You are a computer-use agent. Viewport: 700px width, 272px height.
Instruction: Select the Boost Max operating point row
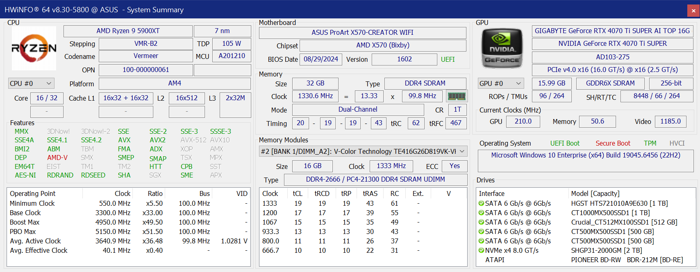pyautogui.click(x=128, y=222)
